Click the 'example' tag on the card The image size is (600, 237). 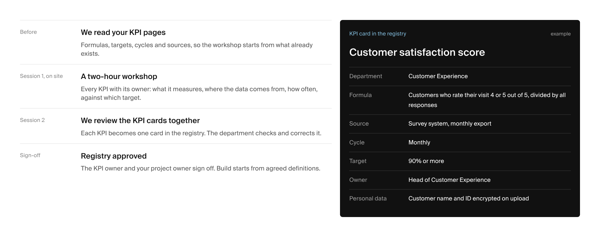click(561, 34)
